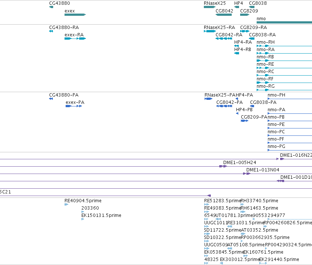Click the 'RE40904.5prime' EST label

point(83,201)
